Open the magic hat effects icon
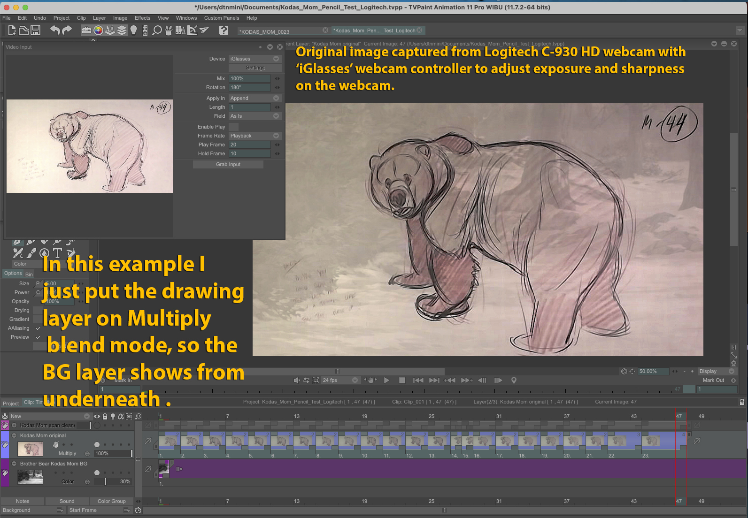 [x=169, y=30]
